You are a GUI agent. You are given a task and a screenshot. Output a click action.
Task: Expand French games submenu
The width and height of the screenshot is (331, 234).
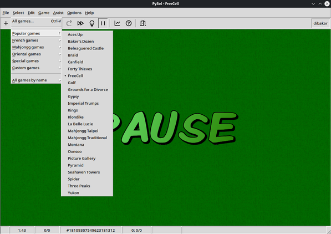coord(36,40)
